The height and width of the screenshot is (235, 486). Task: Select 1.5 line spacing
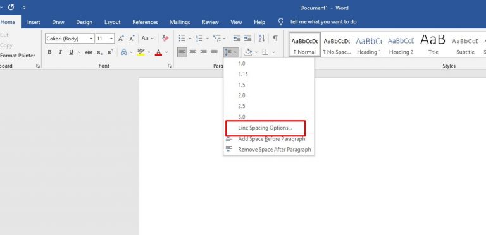[x=269, y=85]
